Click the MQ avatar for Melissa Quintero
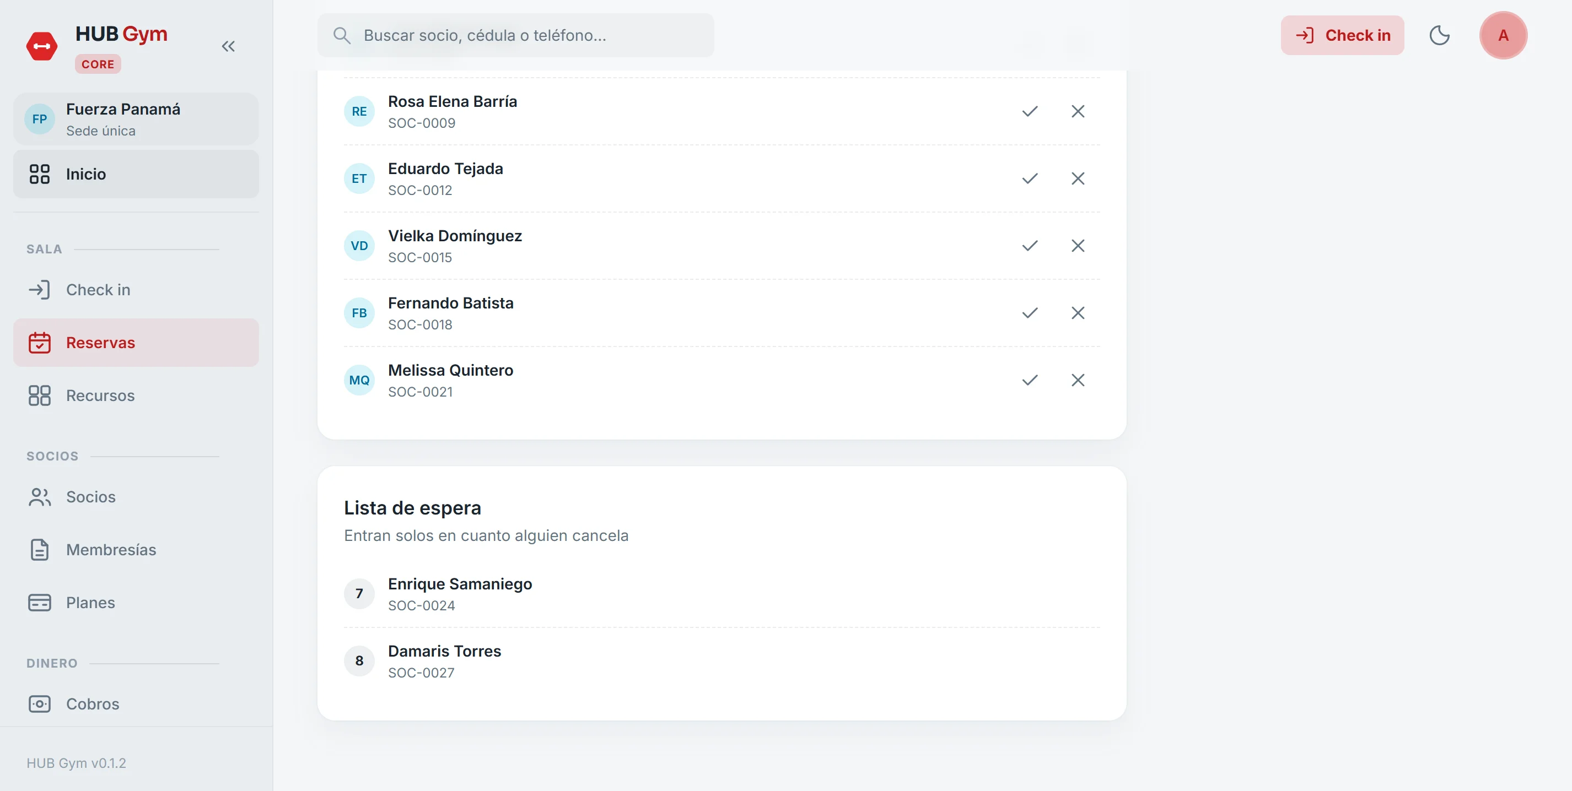Viewport: 1572px width, 791px height. click(x=359, y=380)
